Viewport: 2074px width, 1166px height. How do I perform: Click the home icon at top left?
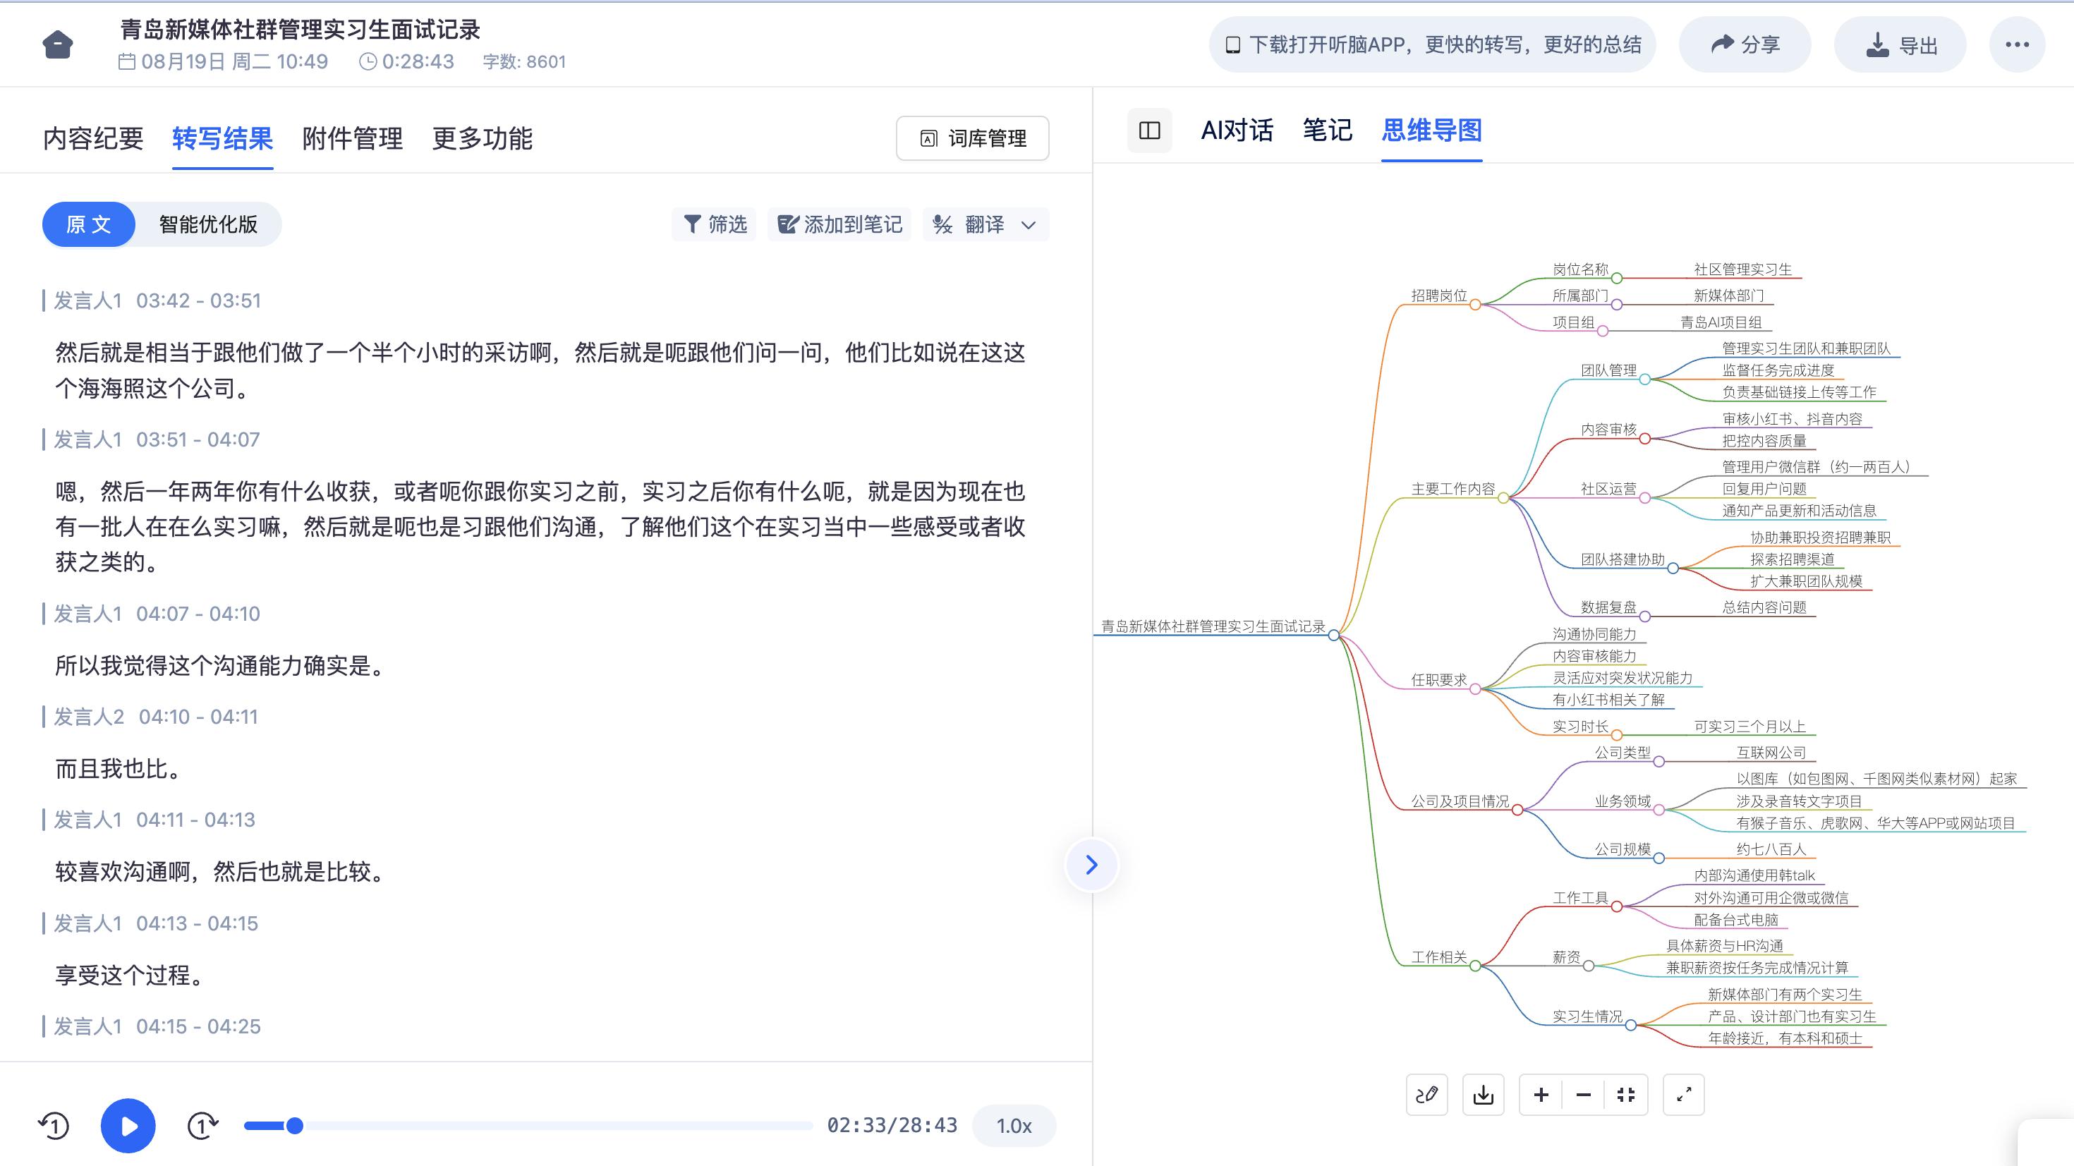57,44
